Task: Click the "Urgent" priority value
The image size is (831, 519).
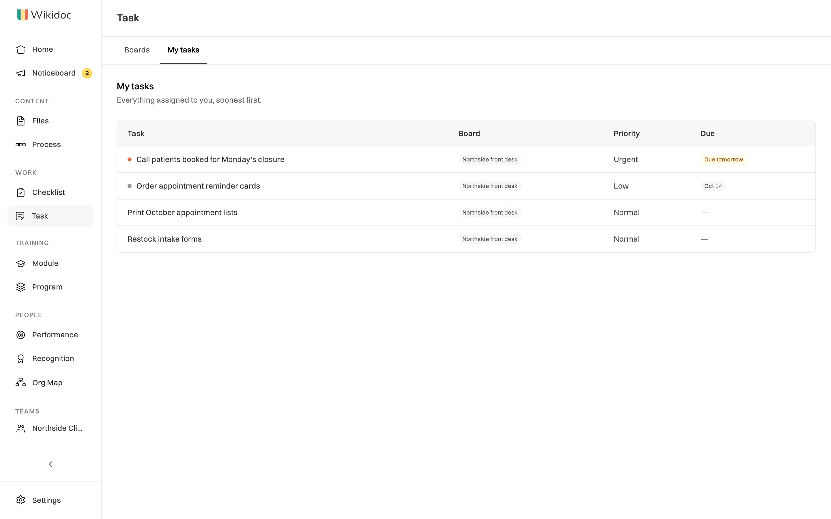Action: pyautogui.click(x=626, y=160)
